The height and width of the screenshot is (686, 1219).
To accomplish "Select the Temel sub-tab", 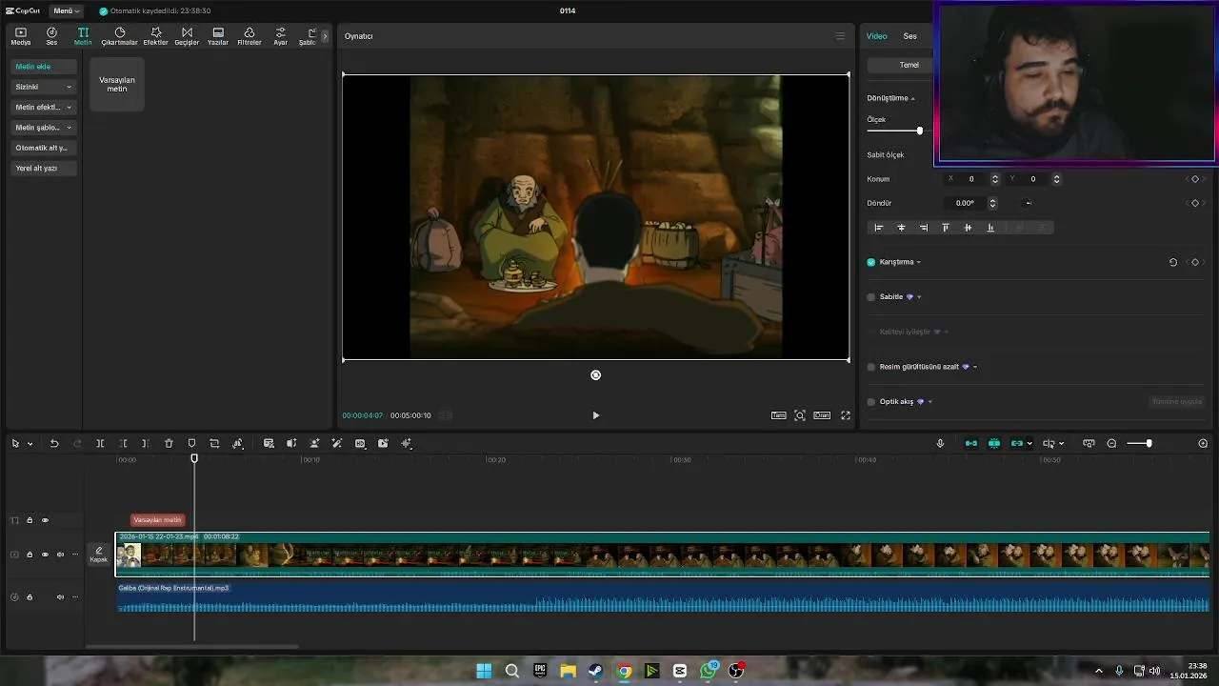I will [x=909, y=65].
